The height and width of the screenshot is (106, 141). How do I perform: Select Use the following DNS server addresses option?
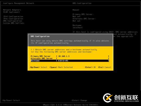tap(61, 52)
